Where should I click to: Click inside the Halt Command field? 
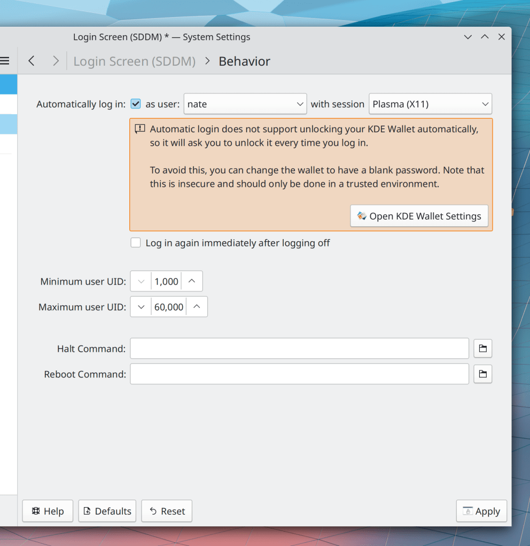click(299, 349)
